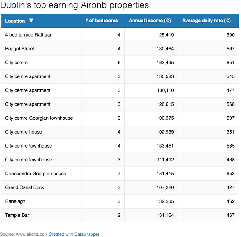Click the Temple Bar location cell
This screenshot has width=241, height=237.
coord(17,215)
